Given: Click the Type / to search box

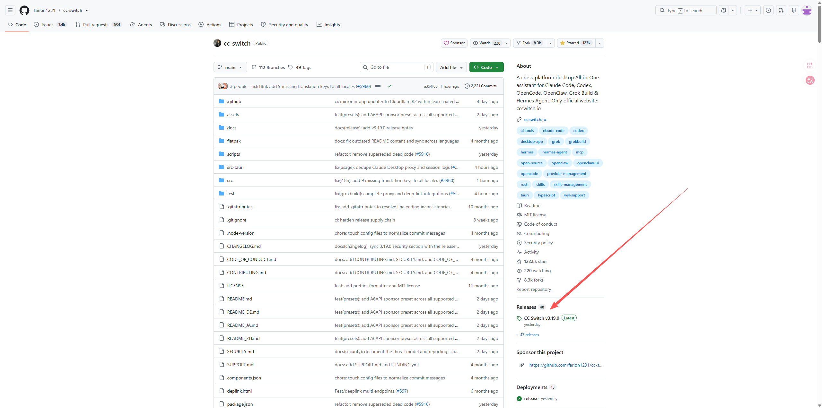Looking at the screenshot, I should click(686, 10).
